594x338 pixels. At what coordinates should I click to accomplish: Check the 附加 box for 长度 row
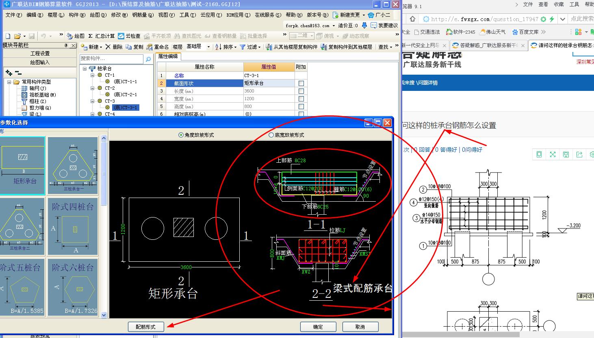[301, 91]
